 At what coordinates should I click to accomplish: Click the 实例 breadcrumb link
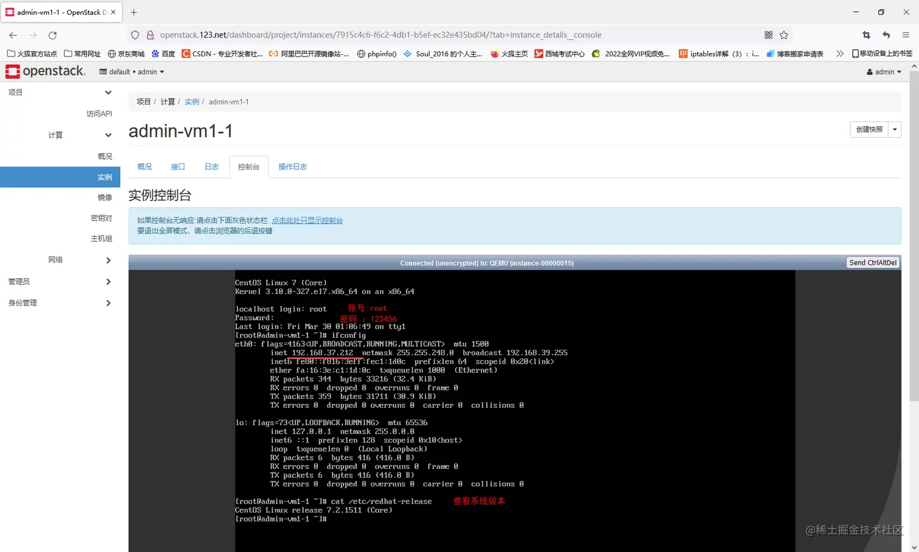pyautogui.click(x=192, y=102)
